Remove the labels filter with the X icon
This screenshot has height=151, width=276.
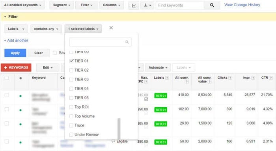pyautogui.click(x=111, y=28)
